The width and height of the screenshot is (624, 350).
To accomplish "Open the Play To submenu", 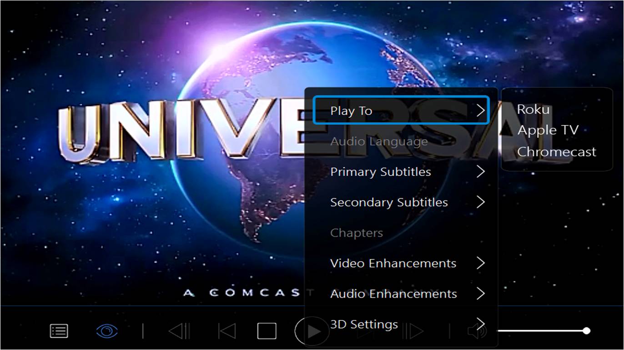I will (x=401, y=110).
